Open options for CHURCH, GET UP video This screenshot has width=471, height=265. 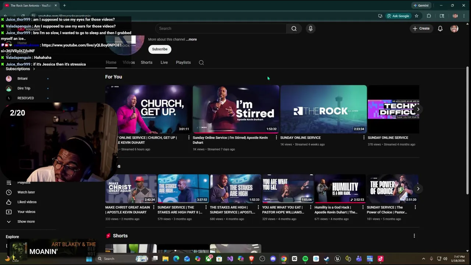click(189, 138)
